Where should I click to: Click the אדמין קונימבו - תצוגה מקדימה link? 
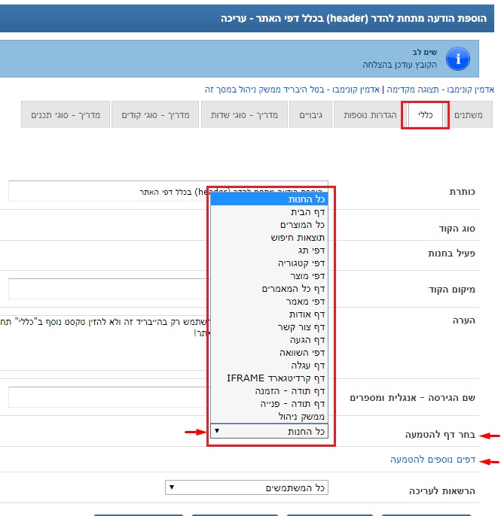pyautogui.click(x=440, y=90)
